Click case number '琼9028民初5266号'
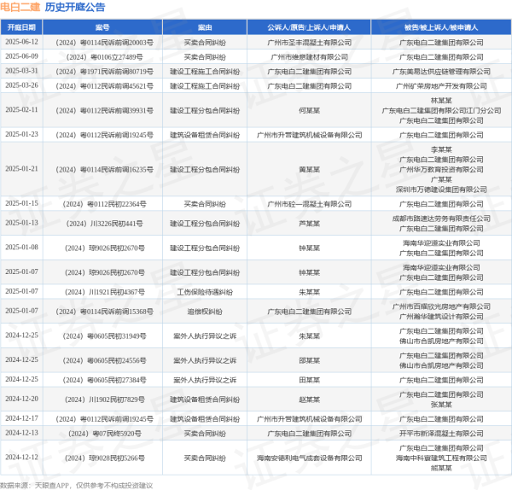The image size is (512, 490). (117, 458)
